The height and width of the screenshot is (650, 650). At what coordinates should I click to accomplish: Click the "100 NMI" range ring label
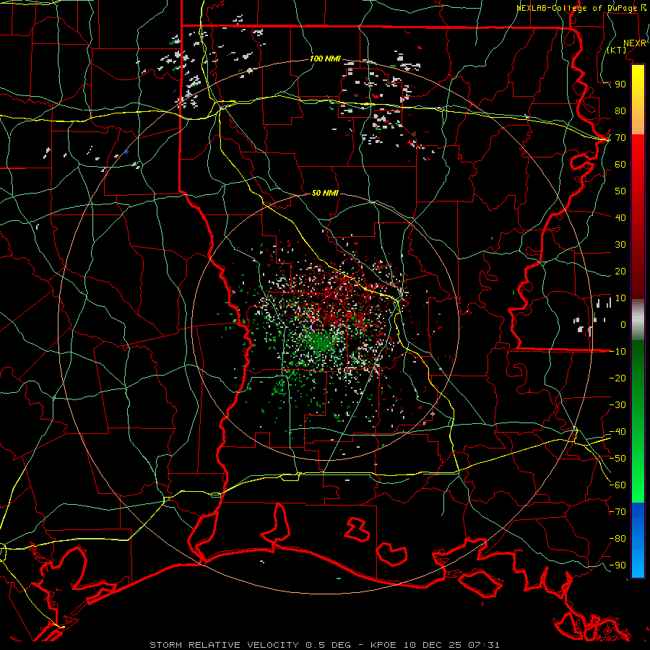325,59
